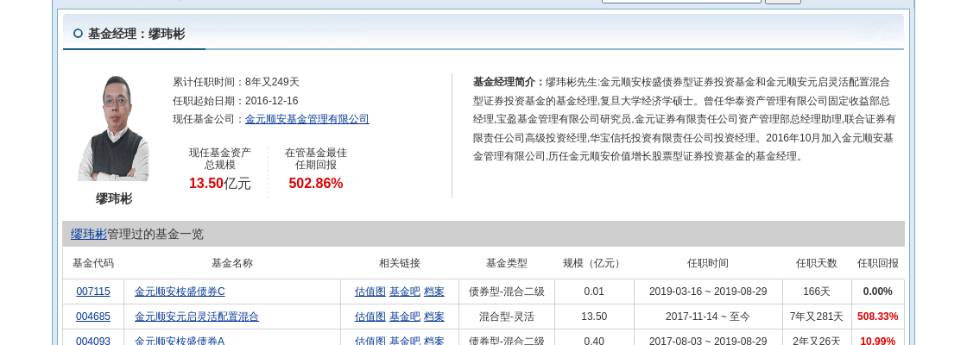The height and width of the screenshot is (345, 967).
Task: Click tenure return 0.00% cell
Action: pos(877,292)
